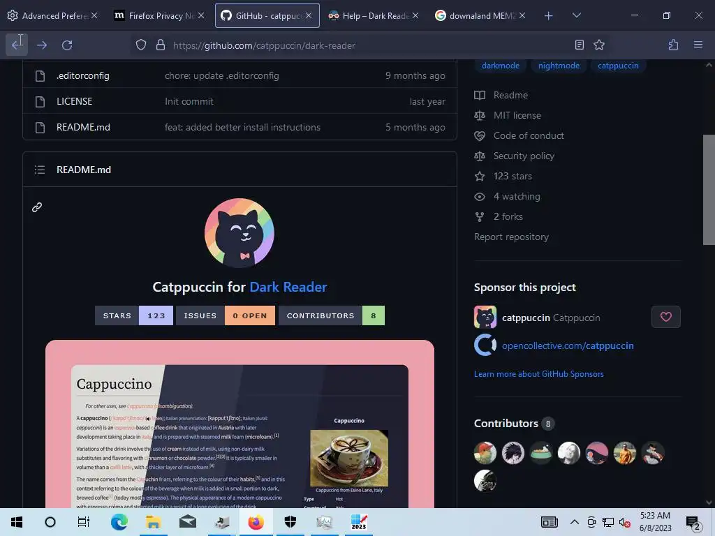View the 123 stars stargazers link

point(513,176)
